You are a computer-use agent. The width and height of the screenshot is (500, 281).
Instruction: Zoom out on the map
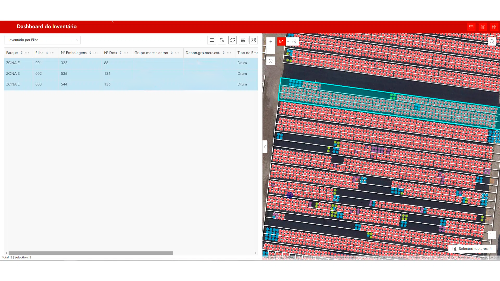click(271, 50)
